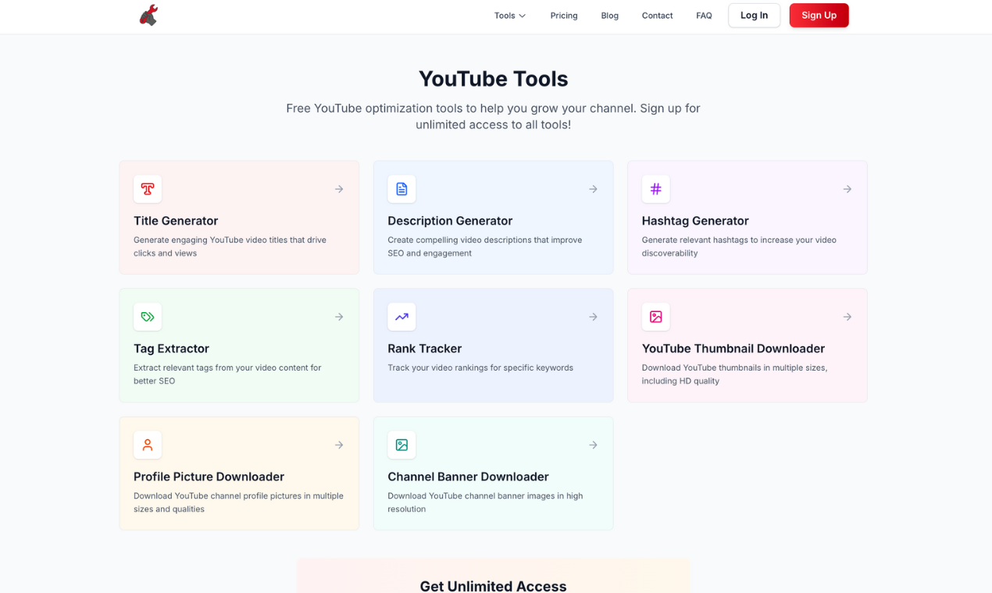Click the 'Get Unlimited Access' heading
The height and width of the screenshot is (593, 992).
pyautogui.click(x=493, y=586)
